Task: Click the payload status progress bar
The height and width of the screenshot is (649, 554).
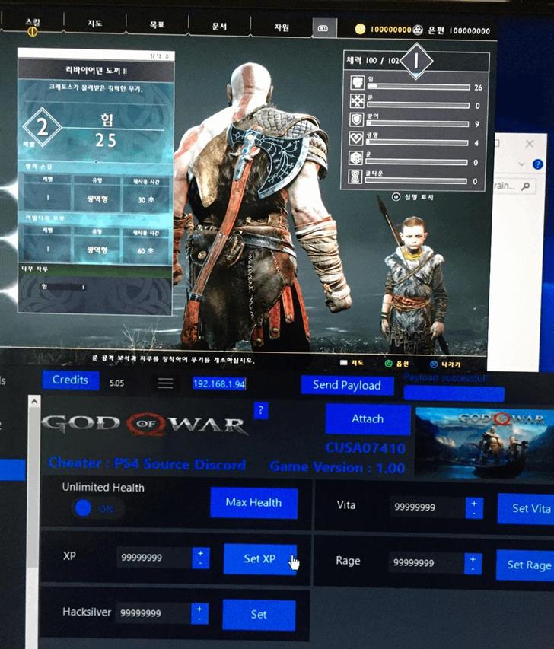Action: pos(454,393)
